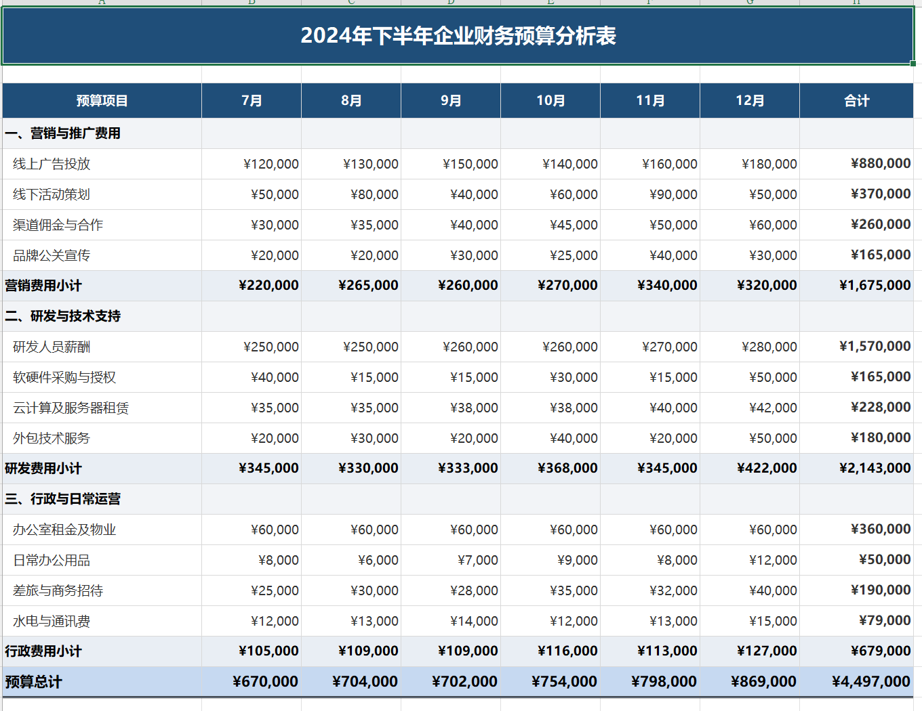Select R&D subtotal ¥2,143,000
This screenshot has height=711, width=922.
pos(856,469)
